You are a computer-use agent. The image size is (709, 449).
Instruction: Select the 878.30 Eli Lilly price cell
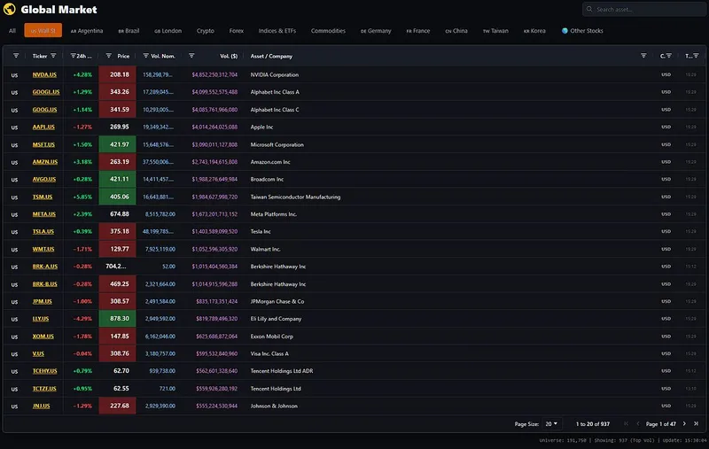(x=117, y=319)
